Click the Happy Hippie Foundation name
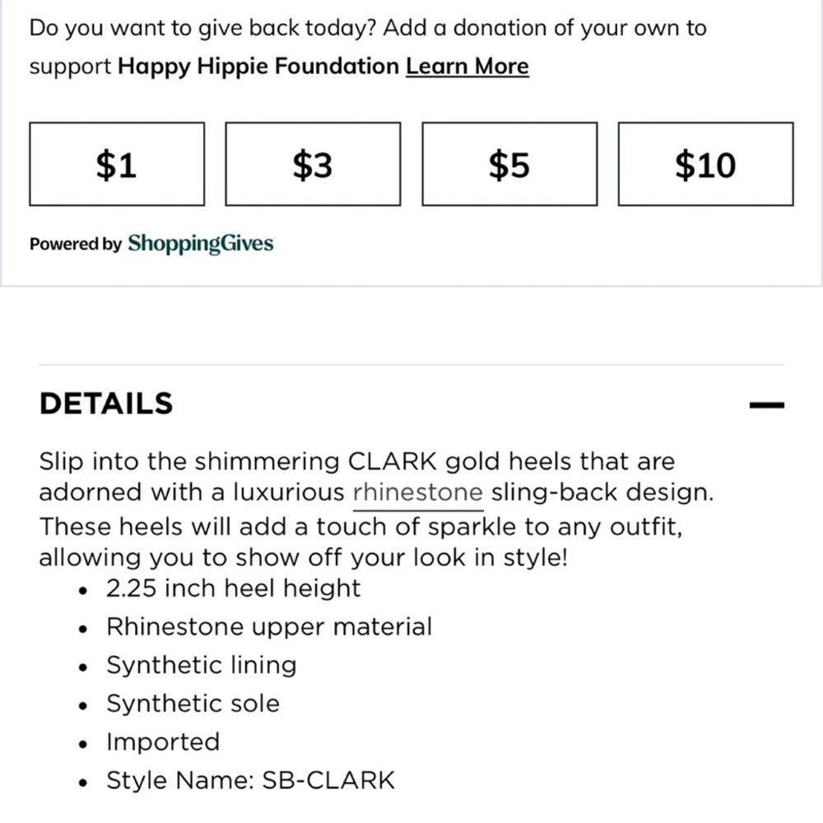 258,66
